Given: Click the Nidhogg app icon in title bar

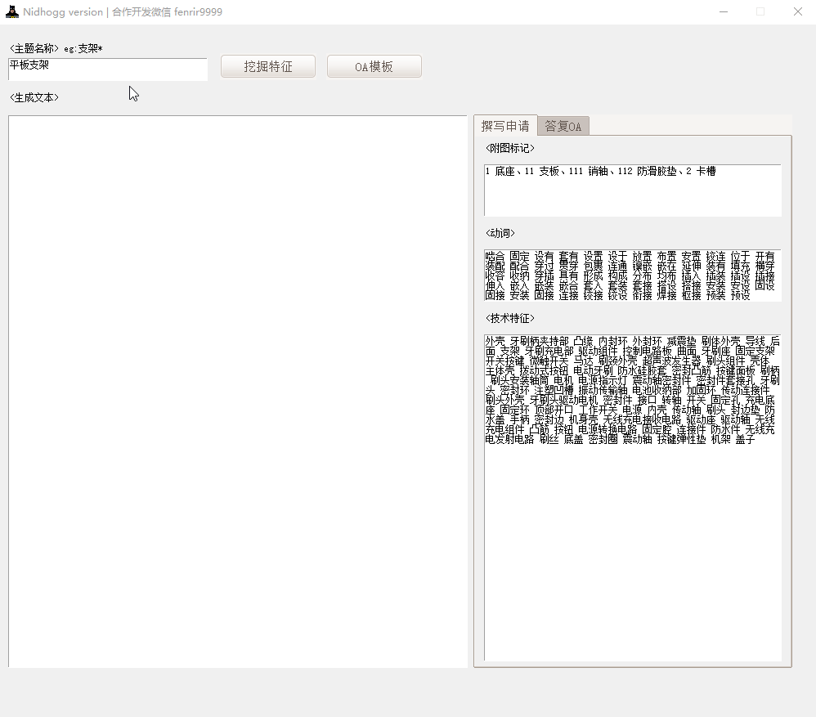Looking at the screenshot, I should [x=11, y=11].
